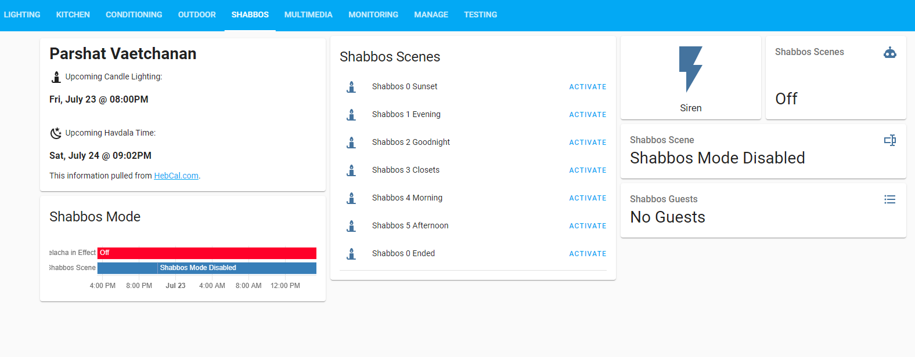The width and height of the screenshot is (915, 357).
Task: Open the HebCal.com link
Action: point(176,176)
